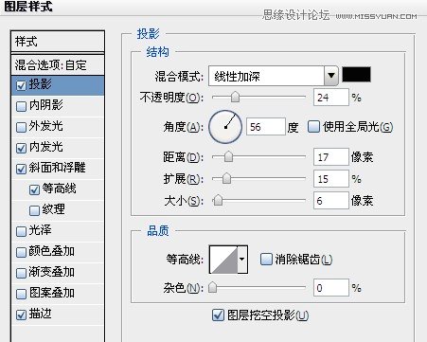427x342 pixels.
Task: Toggle the 斜面和浮雕 checkbox
Action: coord(21,169)
